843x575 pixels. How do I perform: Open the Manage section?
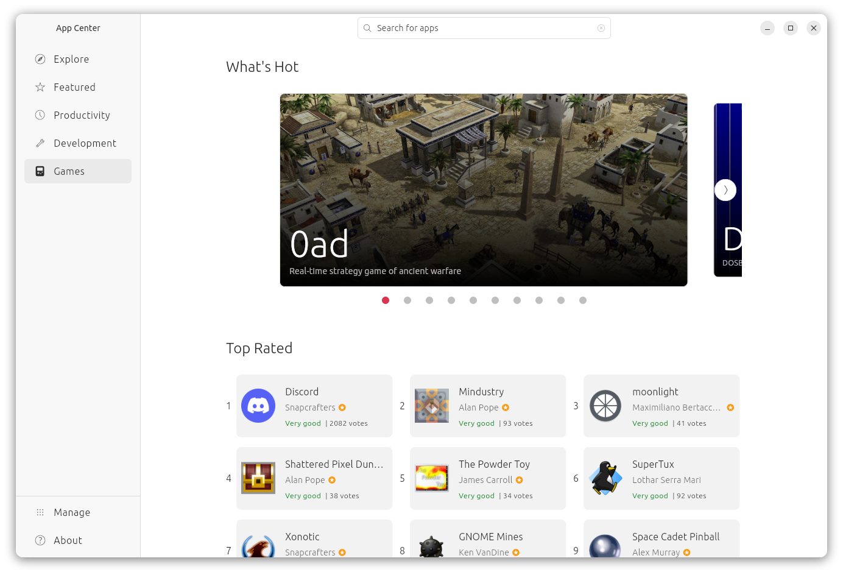[x=72, y=512]
